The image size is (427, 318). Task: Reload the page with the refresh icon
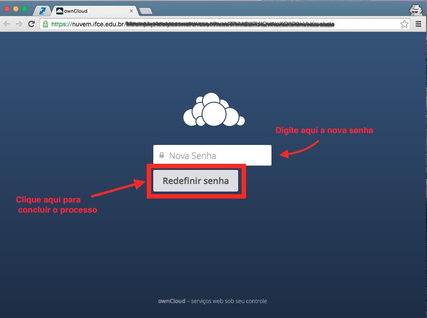pos(32,24)
